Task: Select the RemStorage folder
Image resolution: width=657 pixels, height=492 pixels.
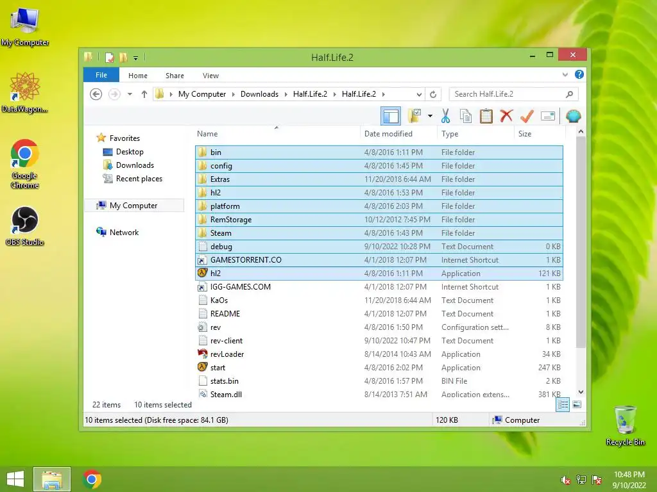Action: point(379,219)
